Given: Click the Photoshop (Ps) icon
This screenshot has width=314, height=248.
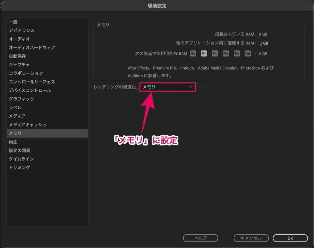Looking at the screenshot, I should tap(237, 54).
